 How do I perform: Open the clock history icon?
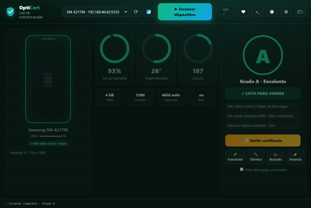pyautogui.click(x=272, y=12)
